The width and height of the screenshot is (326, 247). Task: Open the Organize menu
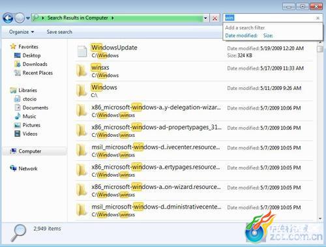click(22, 32)
